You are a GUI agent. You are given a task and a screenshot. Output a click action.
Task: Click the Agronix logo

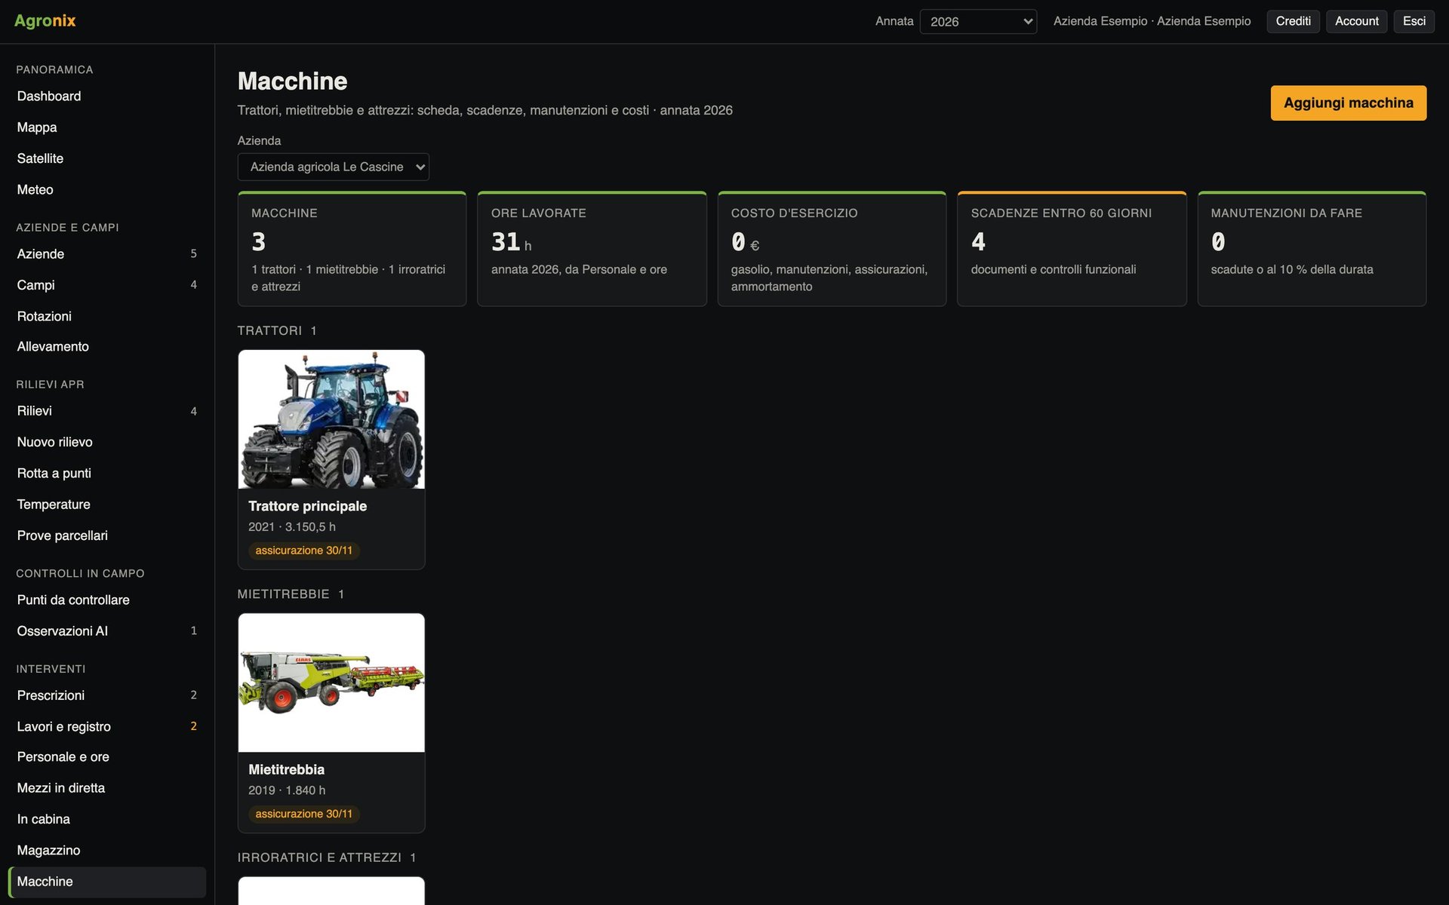click(x=45, y=21)
